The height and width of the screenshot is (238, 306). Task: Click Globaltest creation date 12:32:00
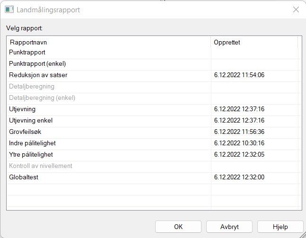click(x=239, y=177)
